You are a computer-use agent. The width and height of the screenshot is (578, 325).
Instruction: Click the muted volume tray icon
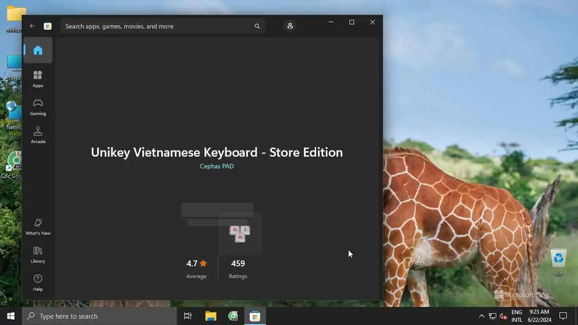(x=503, y=316)
